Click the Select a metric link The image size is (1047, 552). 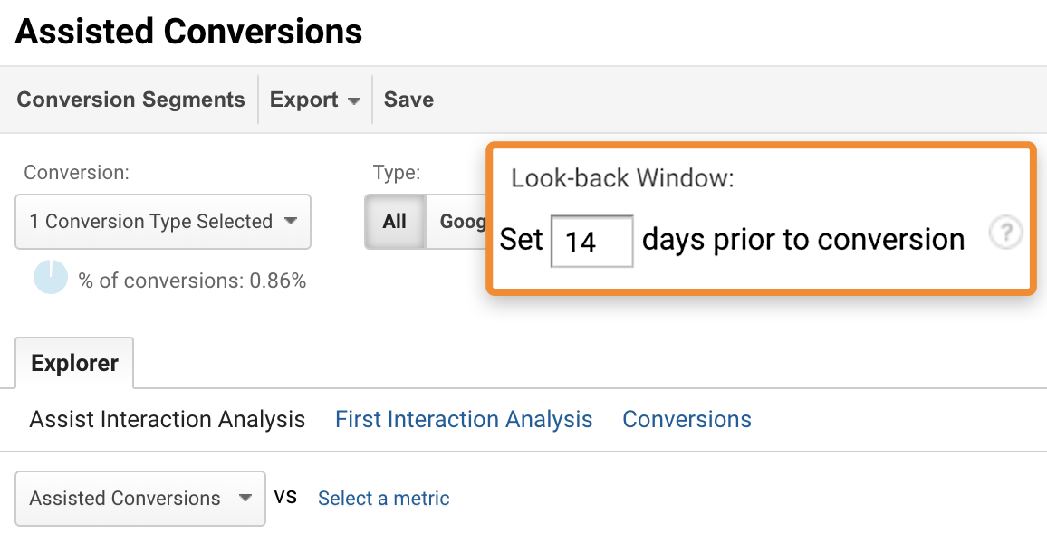pos(383,499)
